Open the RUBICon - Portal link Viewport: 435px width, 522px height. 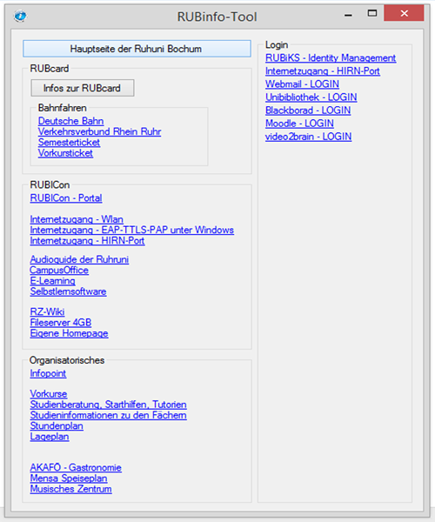(66, 198)
